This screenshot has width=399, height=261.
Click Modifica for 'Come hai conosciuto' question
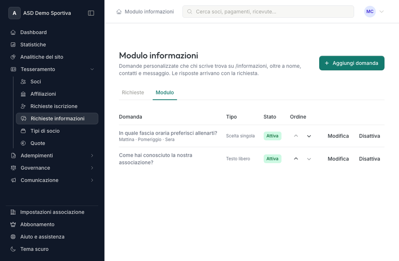pos(338,159)
